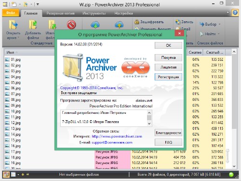
Task: Click the Open archive folder icon
Action: pyautogui.click(x=13, y=25)
